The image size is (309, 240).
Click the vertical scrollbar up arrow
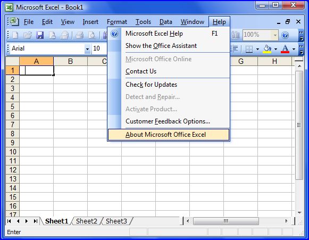click(299, 67)
